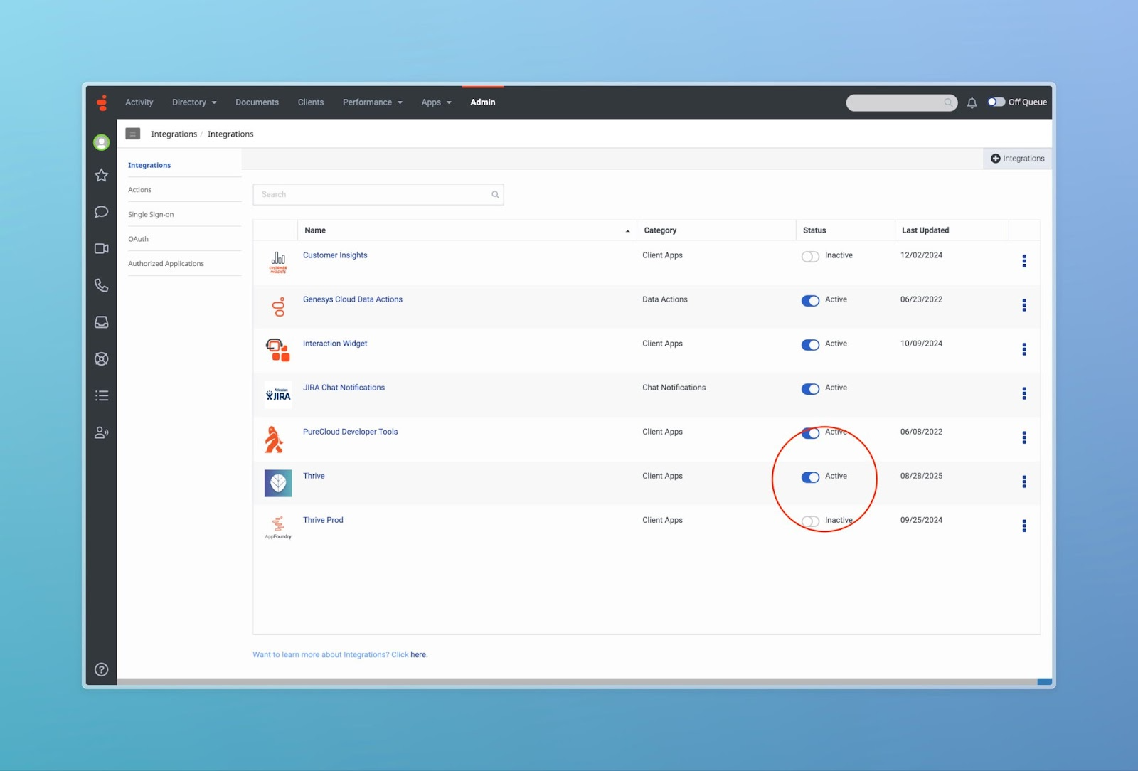
Task: Expand the Performance dropdown menu
Action: tap(372, 102)
